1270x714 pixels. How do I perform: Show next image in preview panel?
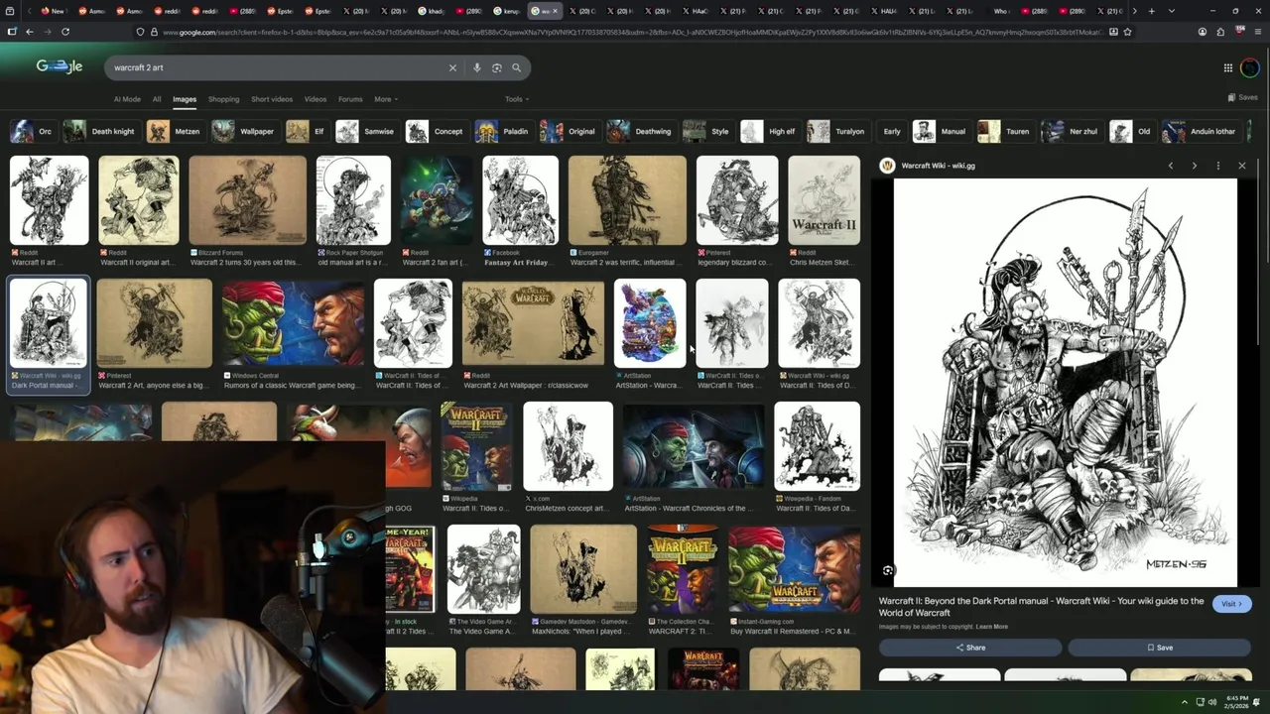(1195, 166)
